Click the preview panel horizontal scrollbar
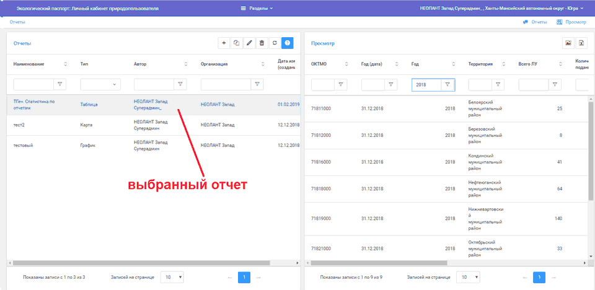The height and width of the screenshot is (290, 595). [379, 263]
